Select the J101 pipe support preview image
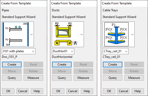This screenshot has height=96, width=148. click(16, 34)
